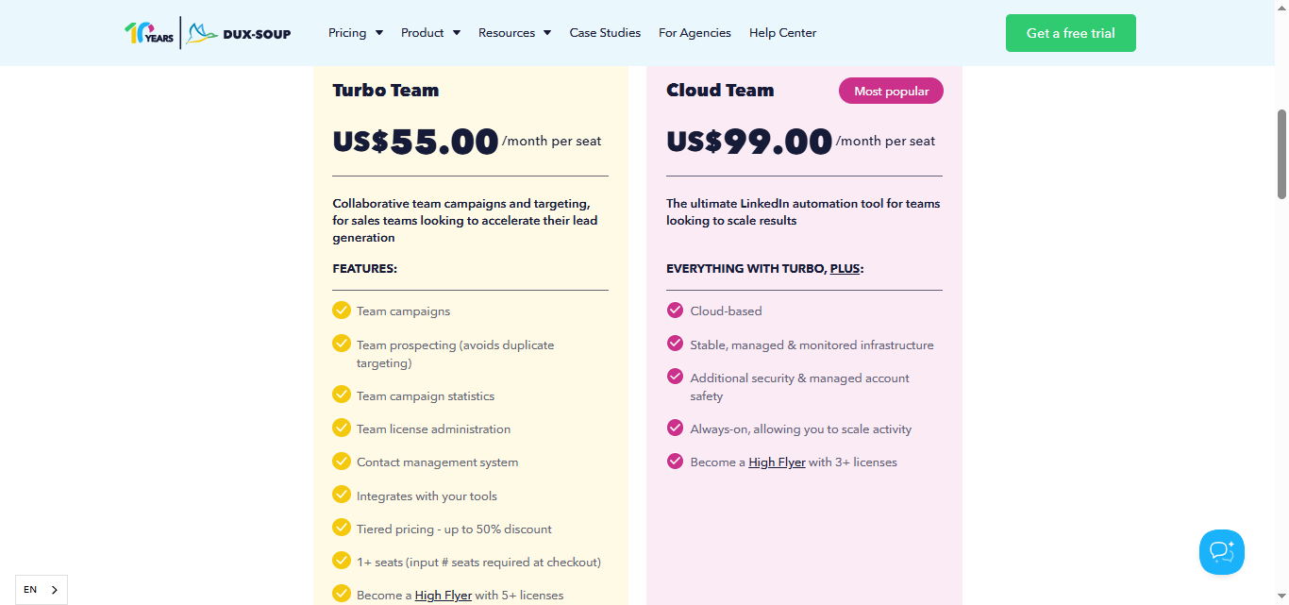
Task: Open the "High Flyer" link under Cloud Team
Action: (x=777, y=462)
